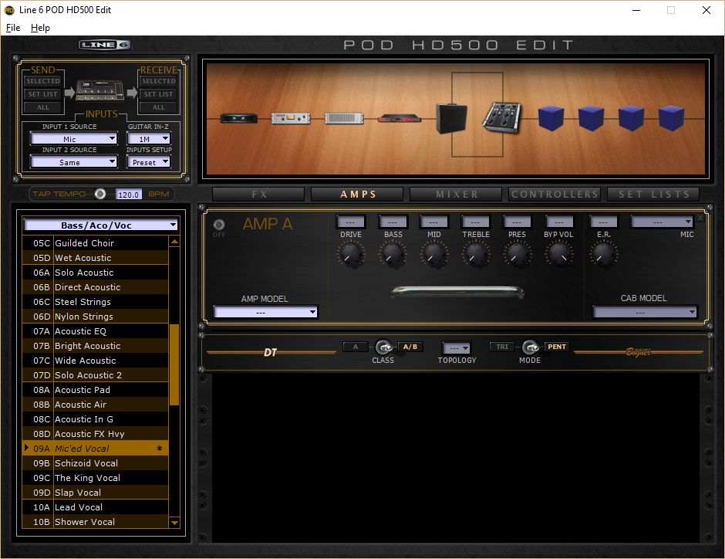
Task: Click the DT logo in amp panel
Action: [270, 353]
